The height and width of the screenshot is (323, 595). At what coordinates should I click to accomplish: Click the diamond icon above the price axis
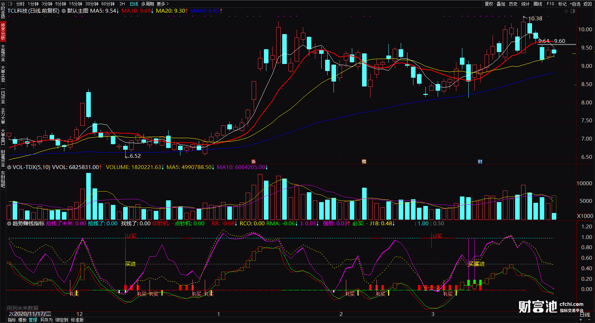pos(566,11)
